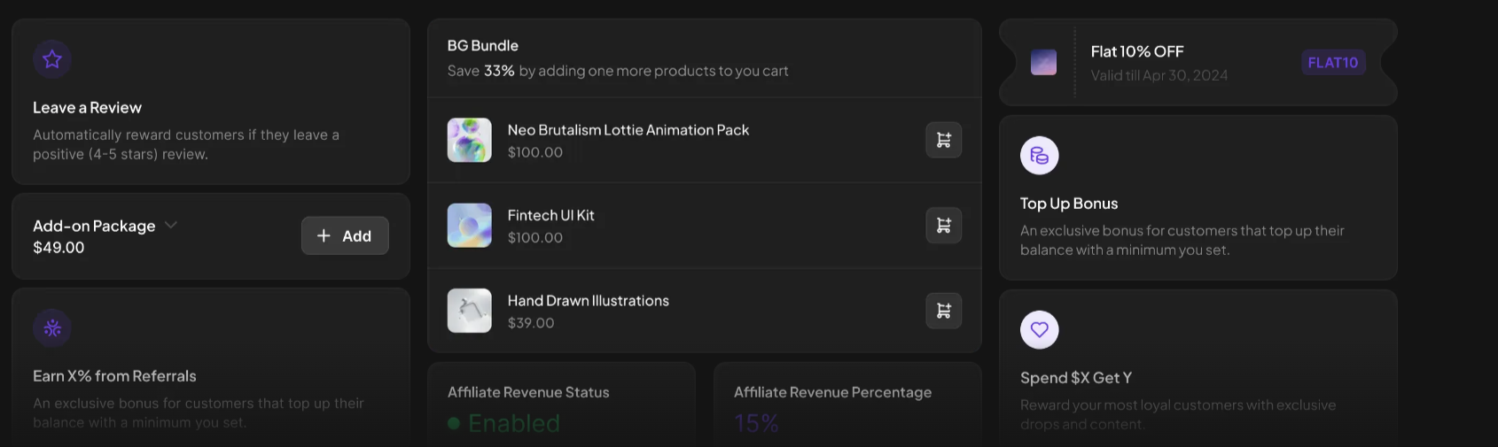Click the sparkle icon above Earn X% from Referrals
Screen dimensions: 1498x447
click(52, 328)
